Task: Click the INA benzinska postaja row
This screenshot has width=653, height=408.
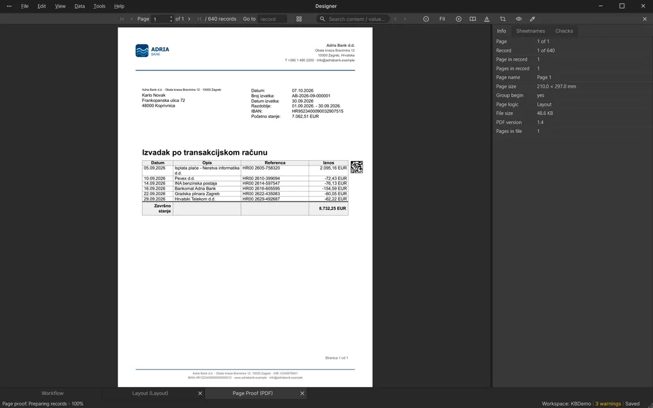Action: (x=245, y=183)
